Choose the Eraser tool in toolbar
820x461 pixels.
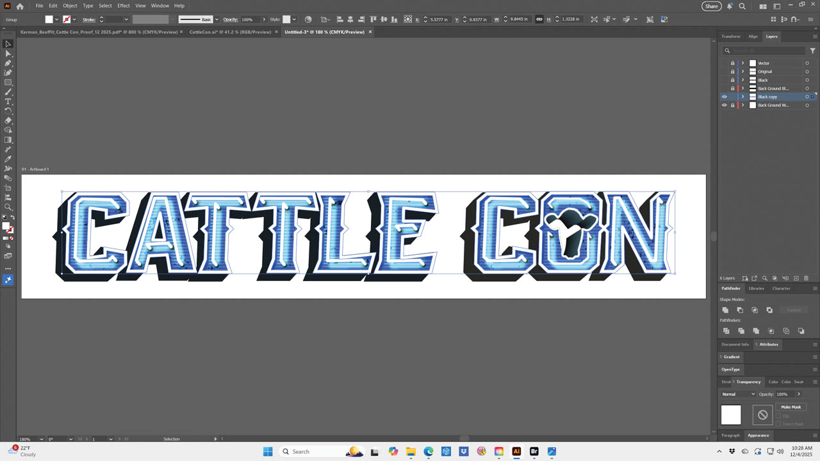tap(8, 120)
